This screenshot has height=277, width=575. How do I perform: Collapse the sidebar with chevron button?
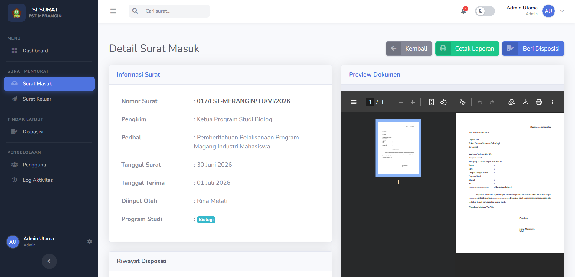pos(49,261)
